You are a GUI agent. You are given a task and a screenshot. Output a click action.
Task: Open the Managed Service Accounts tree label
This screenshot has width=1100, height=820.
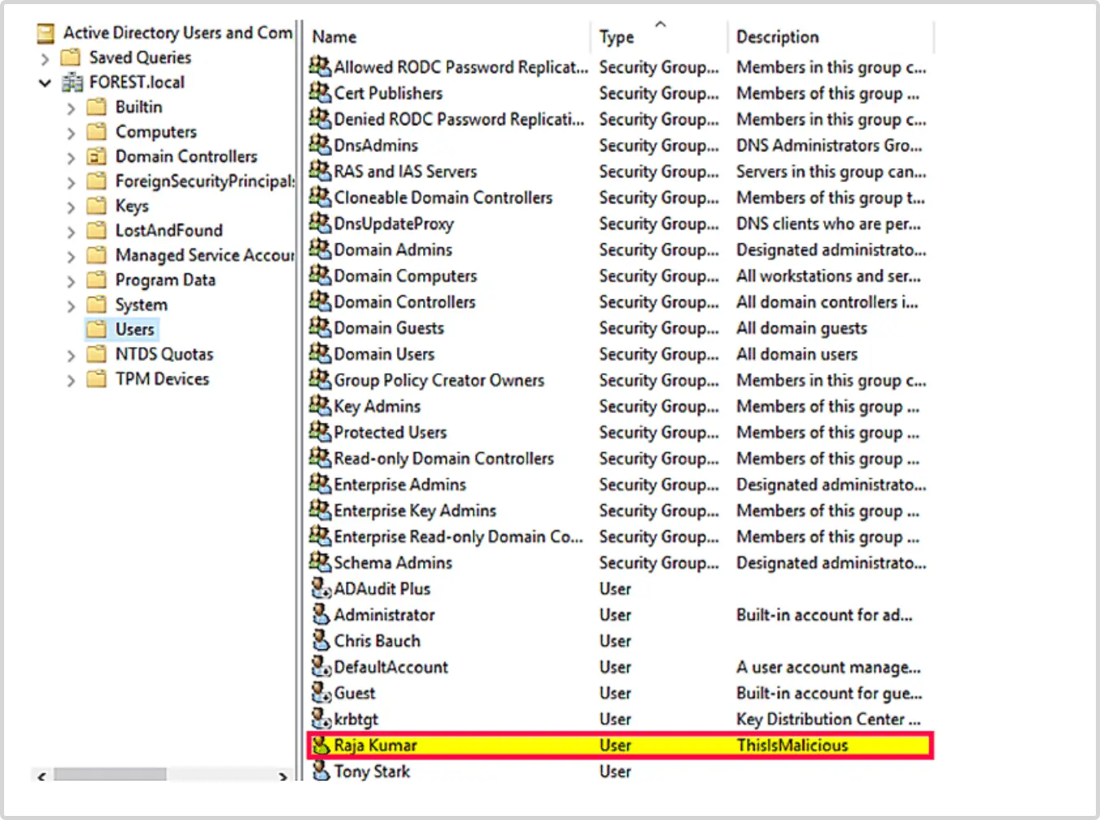click(x=204, y=255)
